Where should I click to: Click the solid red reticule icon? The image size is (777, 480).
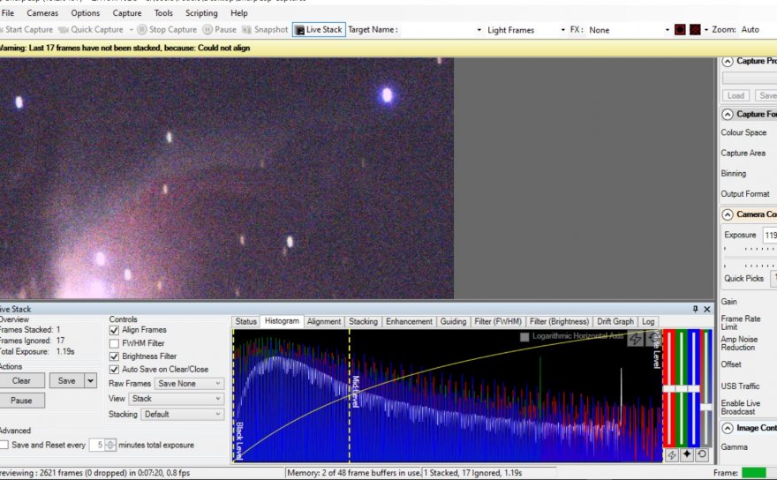pyautogui.click(x=680, y=30)
